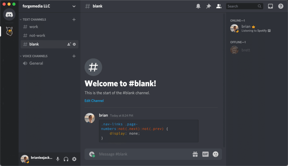This screenshot has height=166, width=288.
Task: Switch to the not-work channel
Action: click(x=37, y=36)
